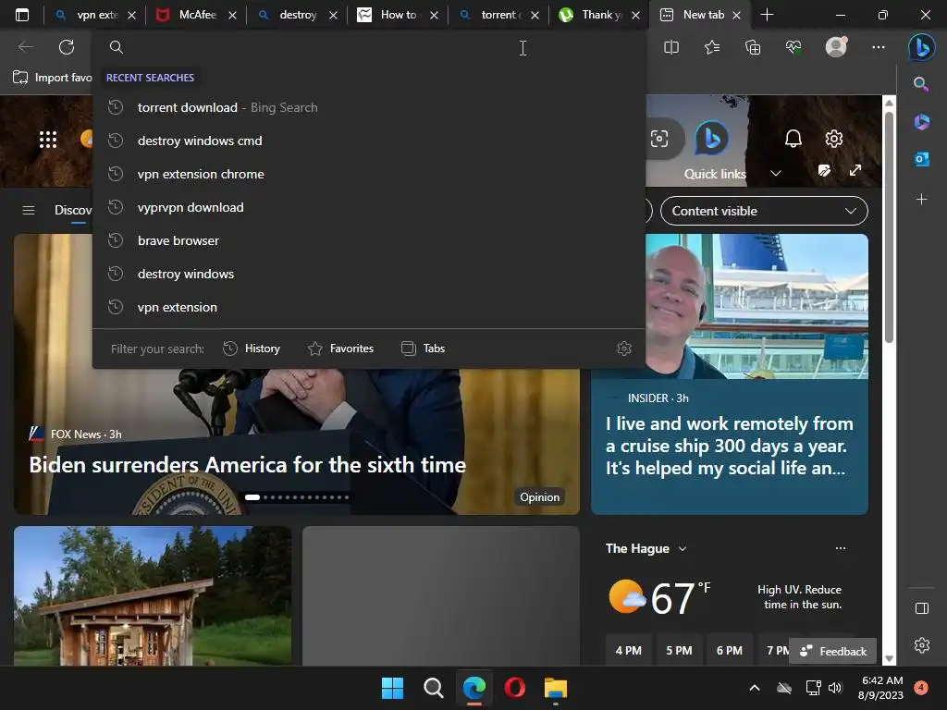Click the edit background icon
The image size is (947, 710).
(x=824, y=170)
